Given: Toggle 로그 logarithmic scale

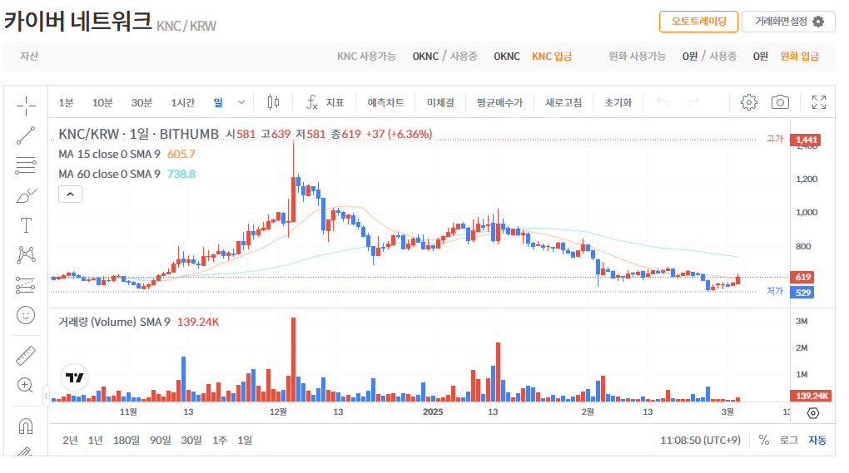Looking at the screenshot, I should coord(789,440).
